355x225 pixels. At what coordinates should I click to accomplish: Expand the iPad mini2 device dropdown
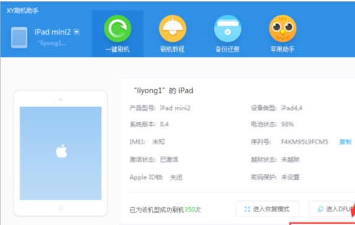[x=77, y=32]
